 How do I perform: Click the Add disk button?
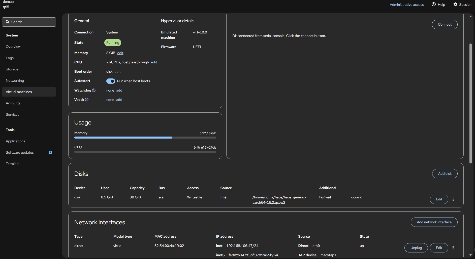[x=445, y=174]
